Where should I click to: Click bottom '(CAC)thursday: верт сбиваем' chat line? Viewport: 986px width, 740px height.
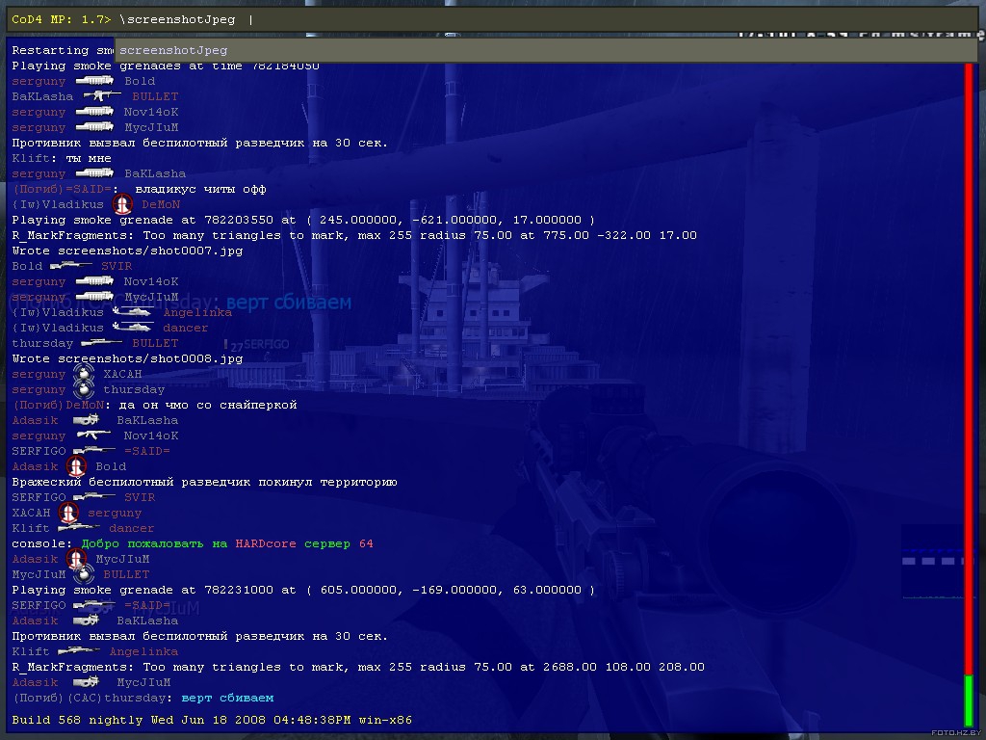coord(143,698)
